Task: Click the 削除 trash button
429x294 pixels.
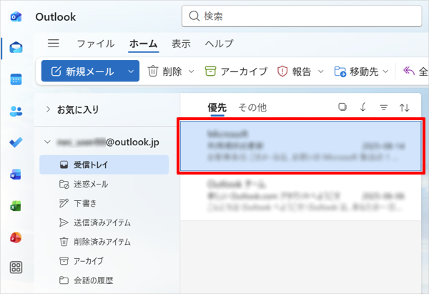Action: point(164,72)
